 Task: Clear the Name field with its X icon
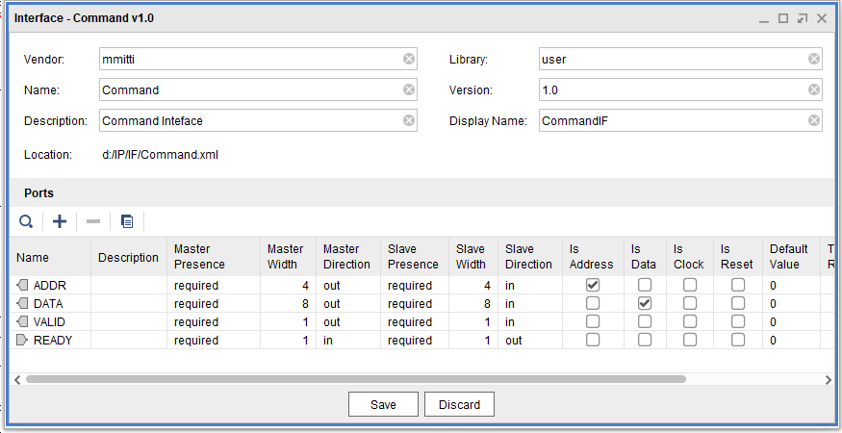pyautogui.click(x=409, y=89)
